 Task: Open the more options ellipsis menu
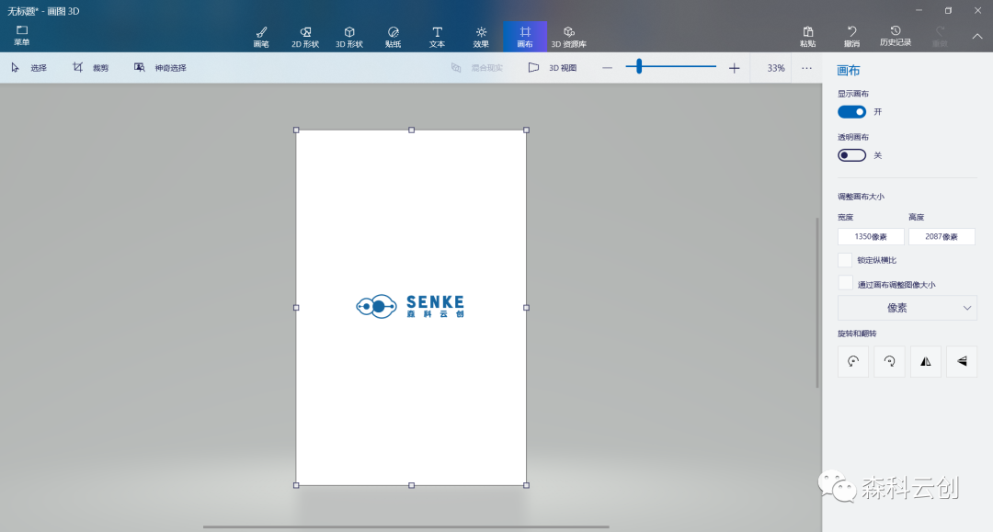[806, 68]
